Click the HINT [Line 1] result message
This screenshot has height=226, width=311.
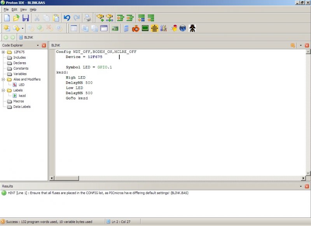click(x=98, y=193)
